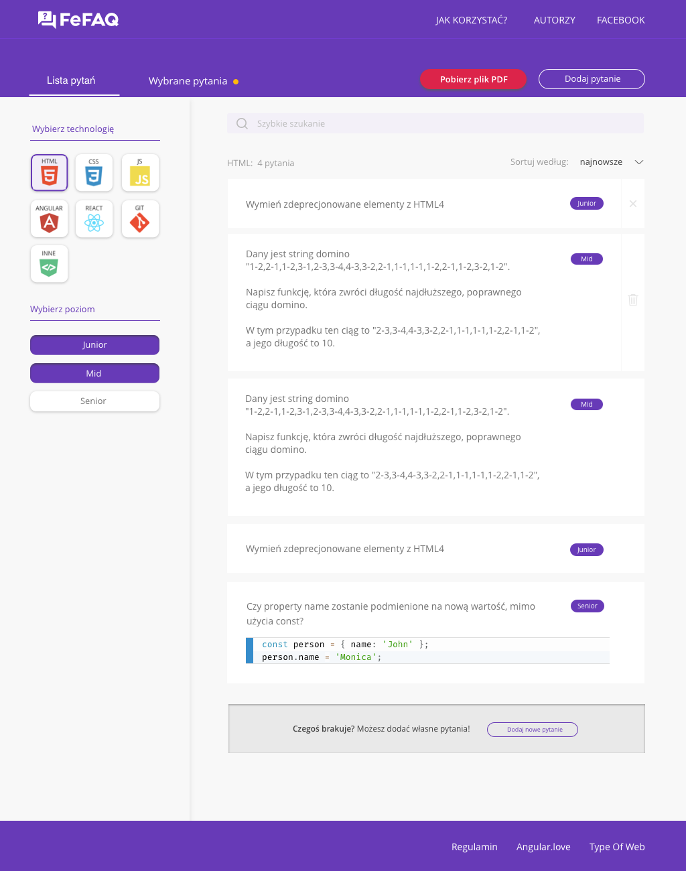Click the first 'Wymień zdeprecjonowane elementy' question
The image size is (686, 871).
pos(345,204)
